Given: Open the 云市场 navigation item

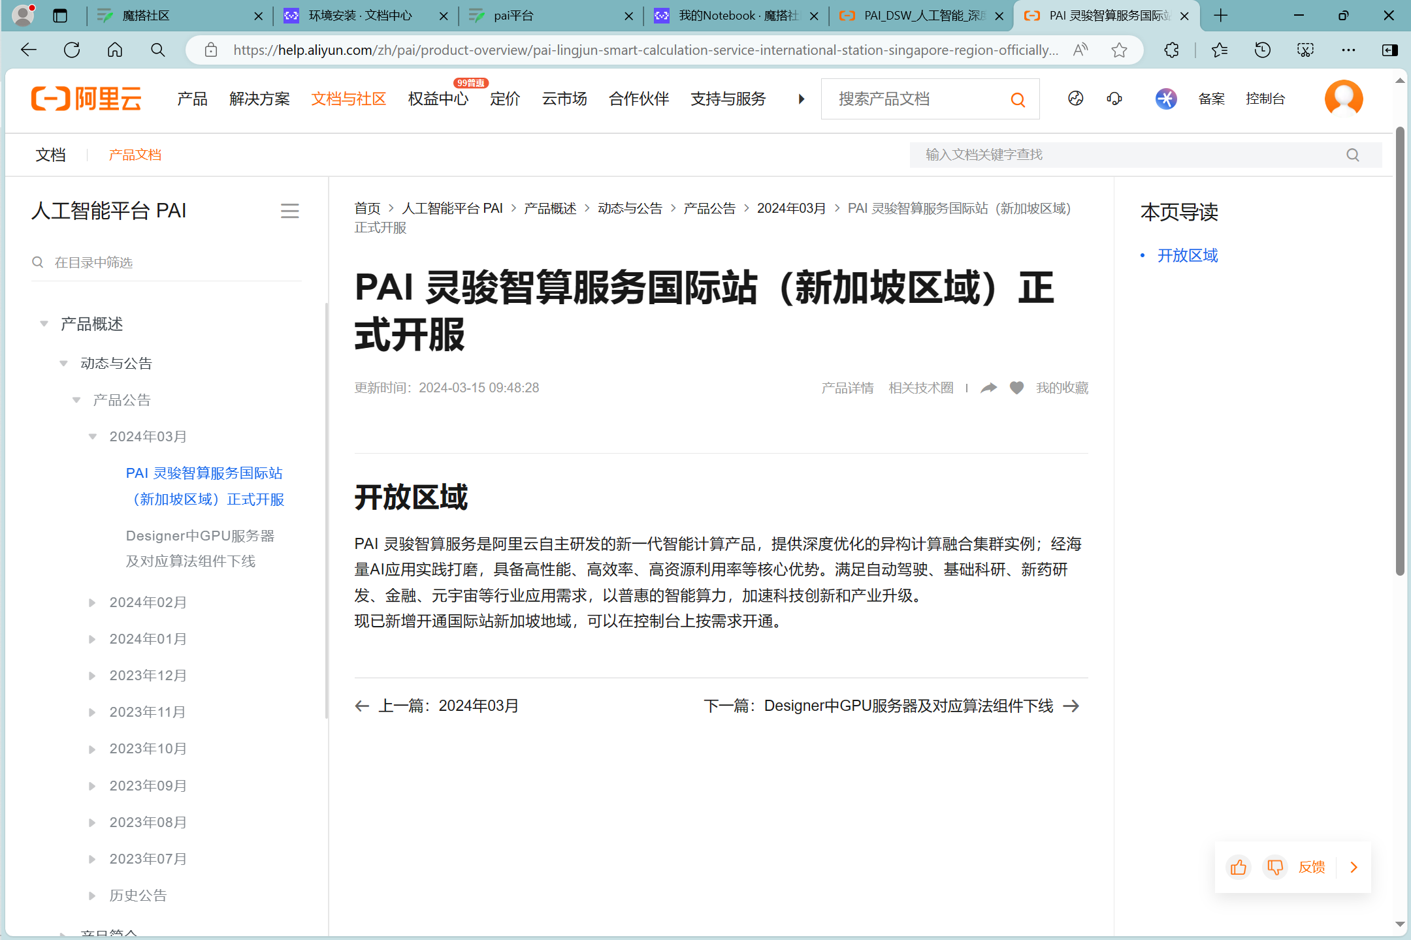Looking at the screenshot, I should pos(564,99).
